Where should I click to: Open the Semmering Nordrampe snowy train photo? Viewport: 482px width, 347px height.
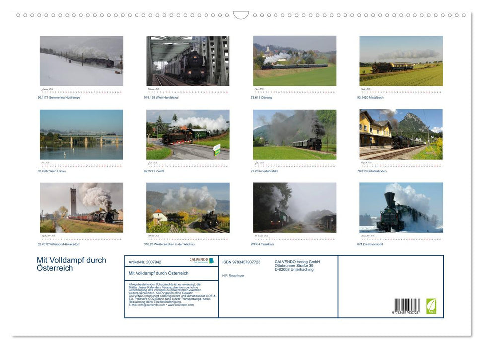81,60
